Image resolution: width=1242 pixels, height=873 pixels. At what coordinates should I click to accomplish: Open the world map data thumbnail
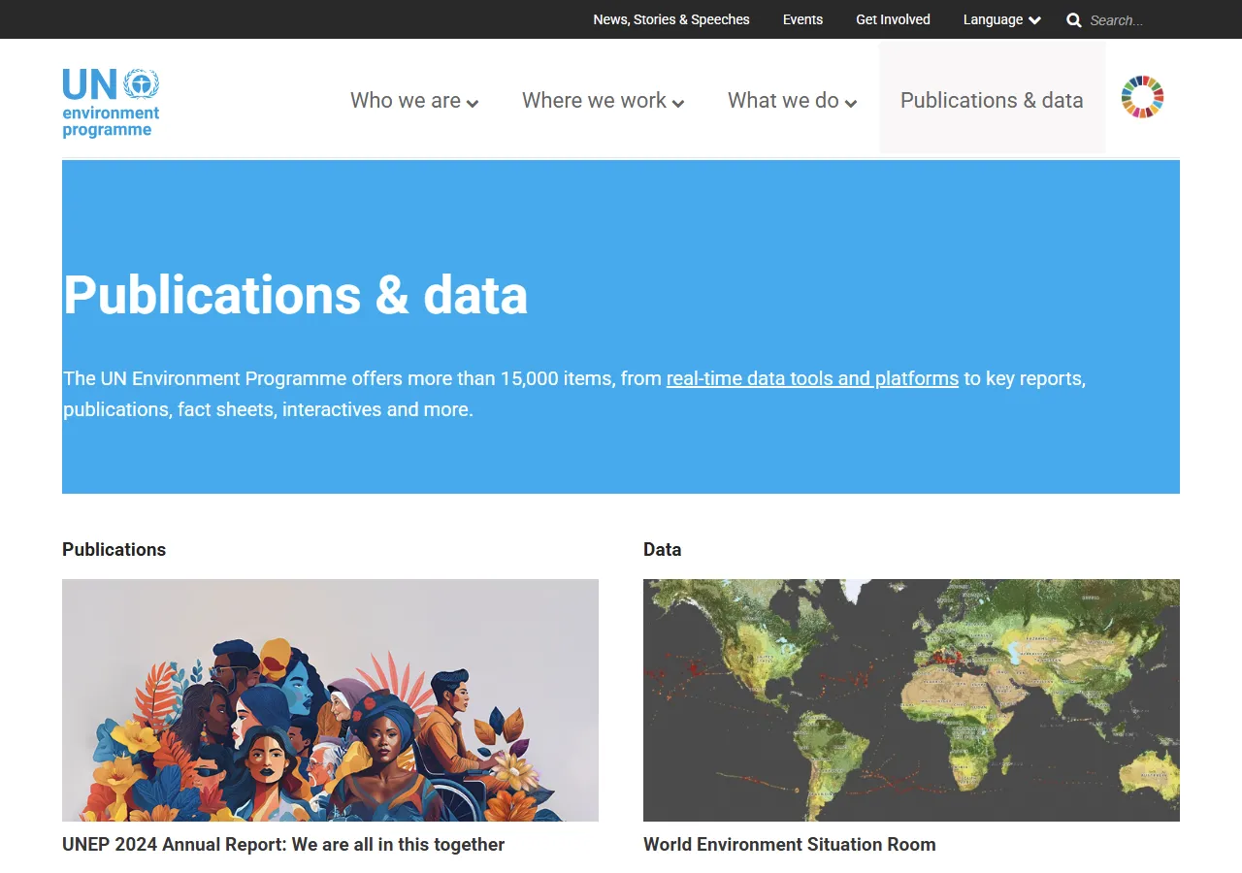coord(910,700)
